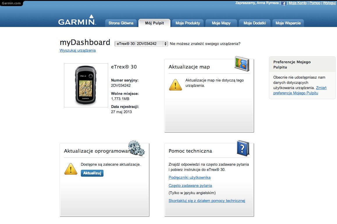Click registration date 27 maj 2013

coord(122,112)
